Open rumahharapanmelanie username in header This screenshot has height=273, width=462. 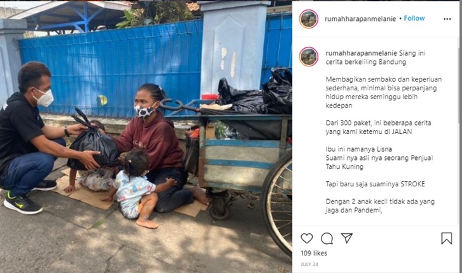[360, 19]
